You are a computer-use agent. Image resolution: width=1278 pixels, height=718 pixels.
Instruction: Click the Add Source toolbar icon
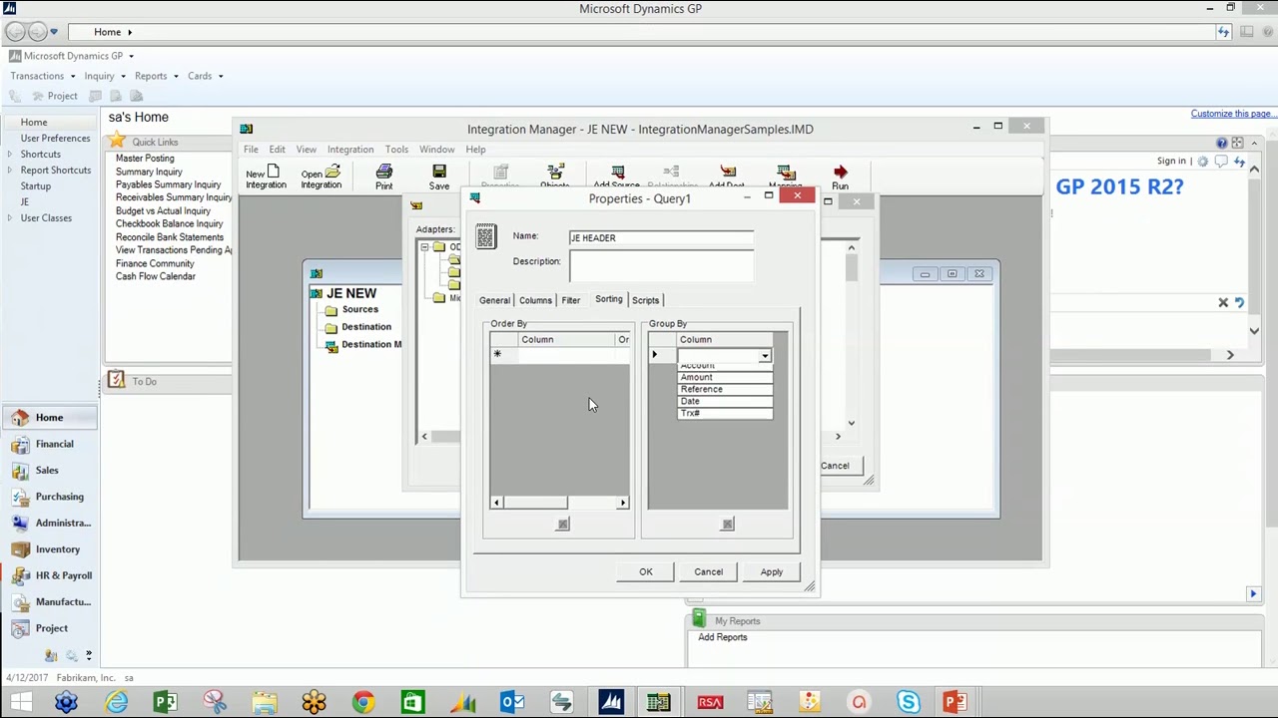[x=617, y=177]
